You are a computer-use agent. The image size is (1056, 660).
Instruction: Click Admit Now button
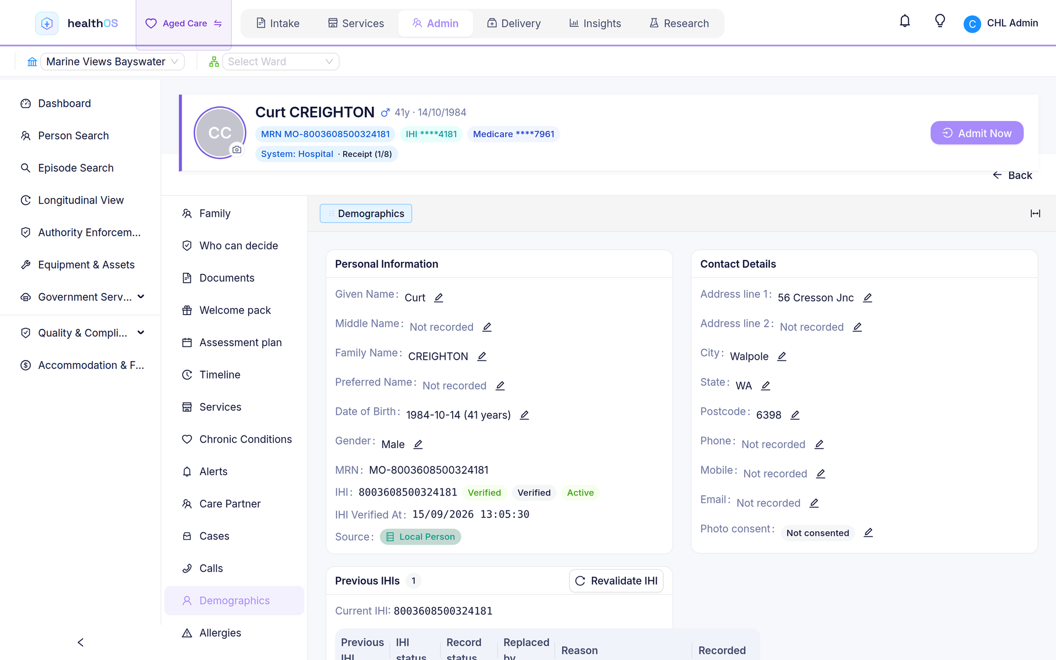tap(977, 133)
